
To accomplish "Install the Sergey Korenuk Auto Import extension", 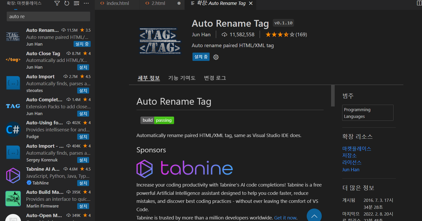I will pyautogui.click(x=83, y=160).
